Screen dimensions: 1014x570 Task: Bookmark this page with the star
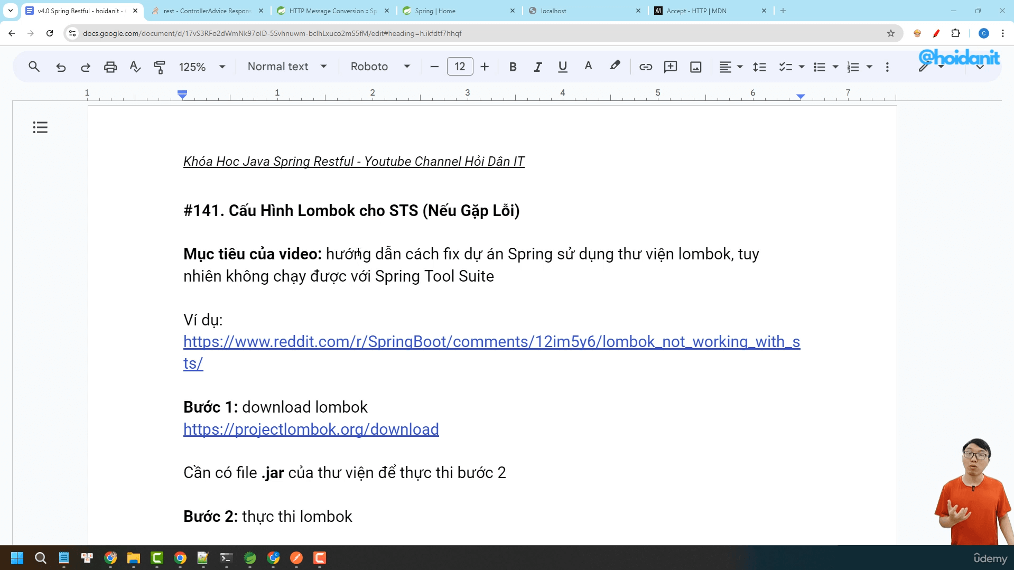tap(891, 33)
